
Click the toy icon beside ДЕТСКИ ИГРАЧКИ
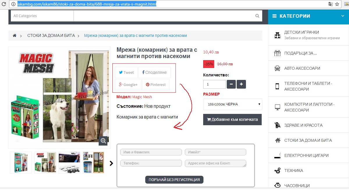click(277, 35)
